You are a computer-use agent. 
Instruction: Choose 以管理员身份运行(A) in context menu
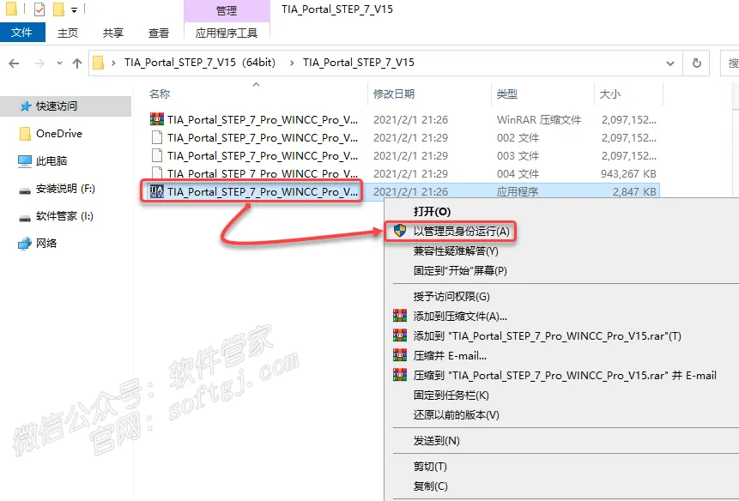click(x=462, y=231)
